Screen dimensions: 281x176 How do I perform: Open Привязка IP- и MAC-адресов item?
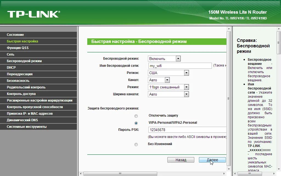[38, 114]
